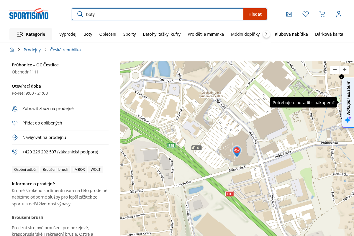This screenshot has width=354, height=236.
Task: Open the Nákupní asistent side panel
Action: pos(348,102)
